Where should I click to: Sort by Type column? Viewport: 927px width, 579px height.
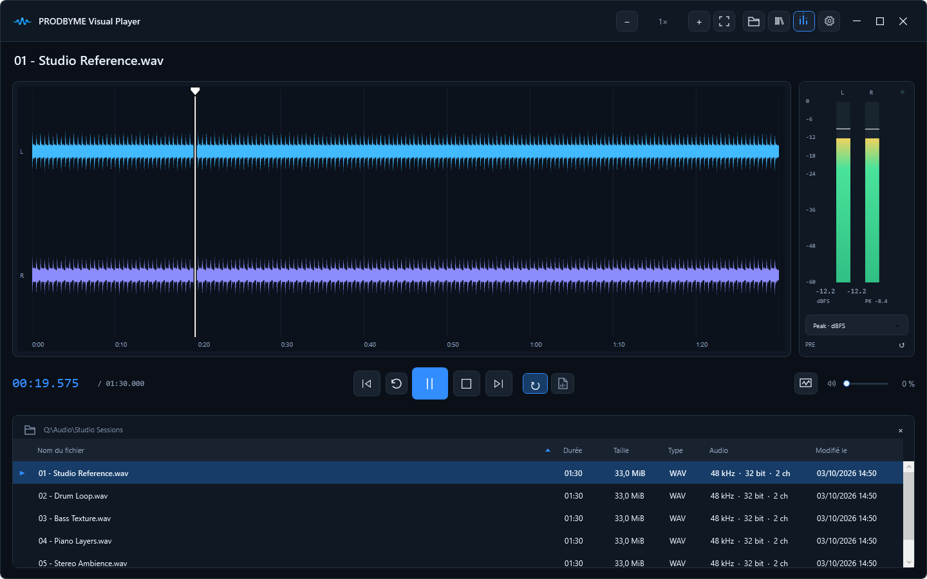pos(675,450)
